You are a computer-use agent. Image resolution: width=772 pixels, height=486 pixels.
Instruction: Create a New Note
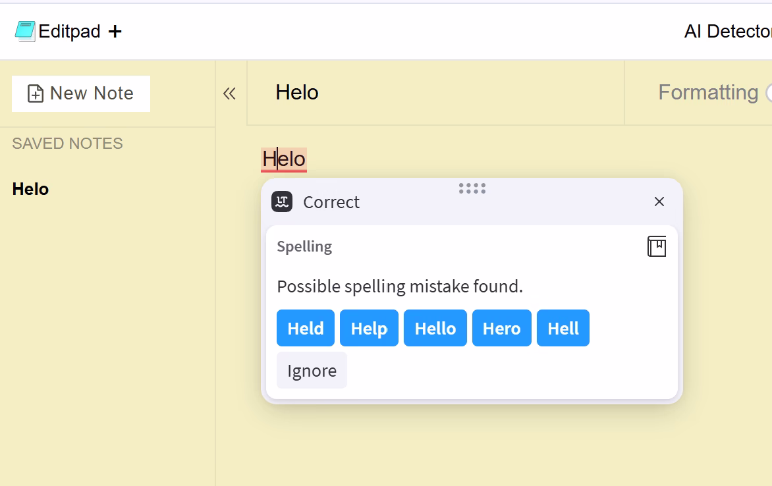pyautogui.click(x=81, y=94)
